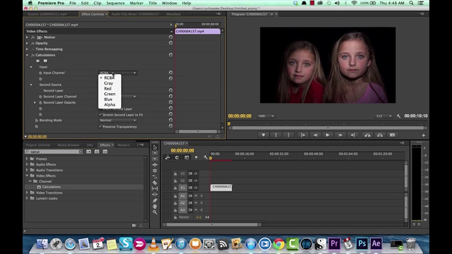Viewport: 452px width, 254px height.
Task: Click the ellipse mask tool under Calculations
Action: [x=38, y=61]
